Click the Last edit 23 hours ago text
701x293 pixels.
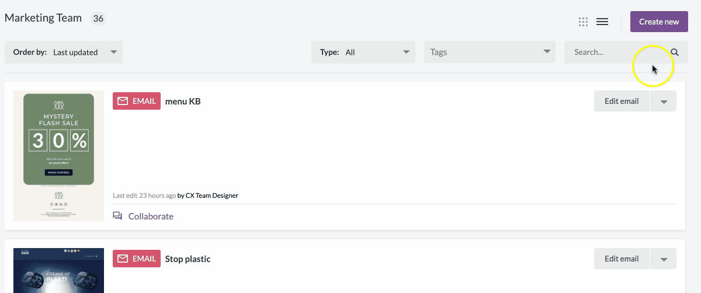[144, 196]
